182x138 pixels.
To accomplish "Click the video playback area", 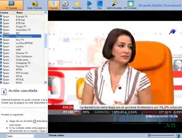I will (x=115, y=72).
